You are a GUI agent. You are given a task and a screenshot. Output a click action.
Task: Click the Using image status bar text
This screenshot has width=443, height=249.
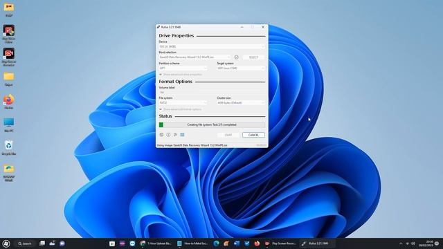tap(192, 145)
